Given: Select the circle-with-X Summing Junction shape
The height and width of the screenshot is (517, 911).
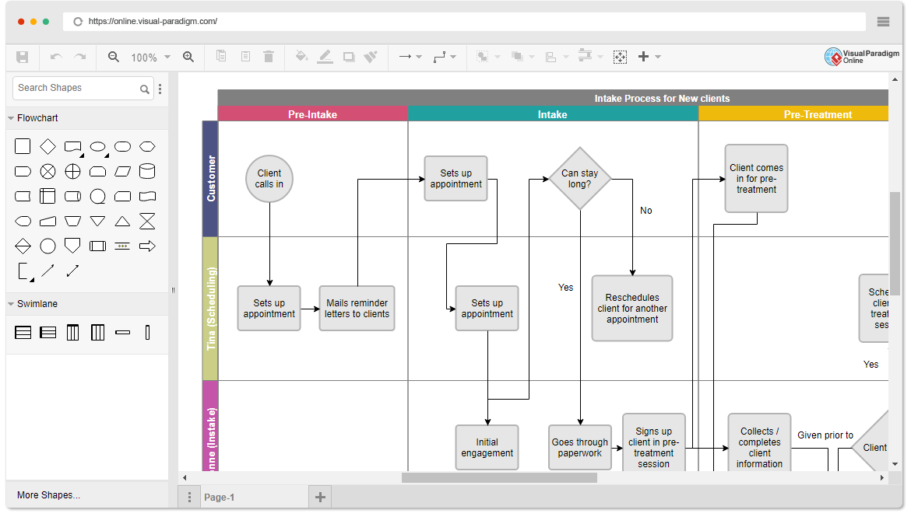Looking at the screenshot, I should pyautogui.click(x=47, y=171).
